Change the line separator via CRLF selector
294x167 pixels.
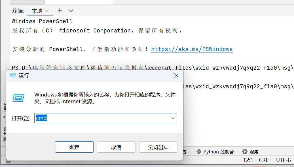265,160
